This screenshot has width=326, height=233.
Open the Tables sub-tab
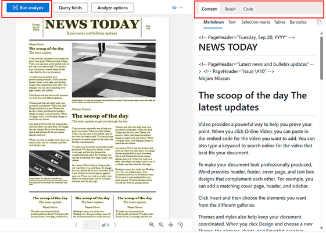[x=280, y=22]
